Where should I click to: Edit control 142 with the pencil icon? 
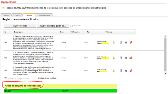pyautogui.click(x=121, y=58)
